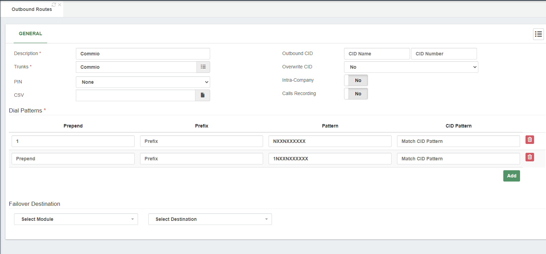Open the list view icon at top right

pyautogui.click(x=538, y=34)
